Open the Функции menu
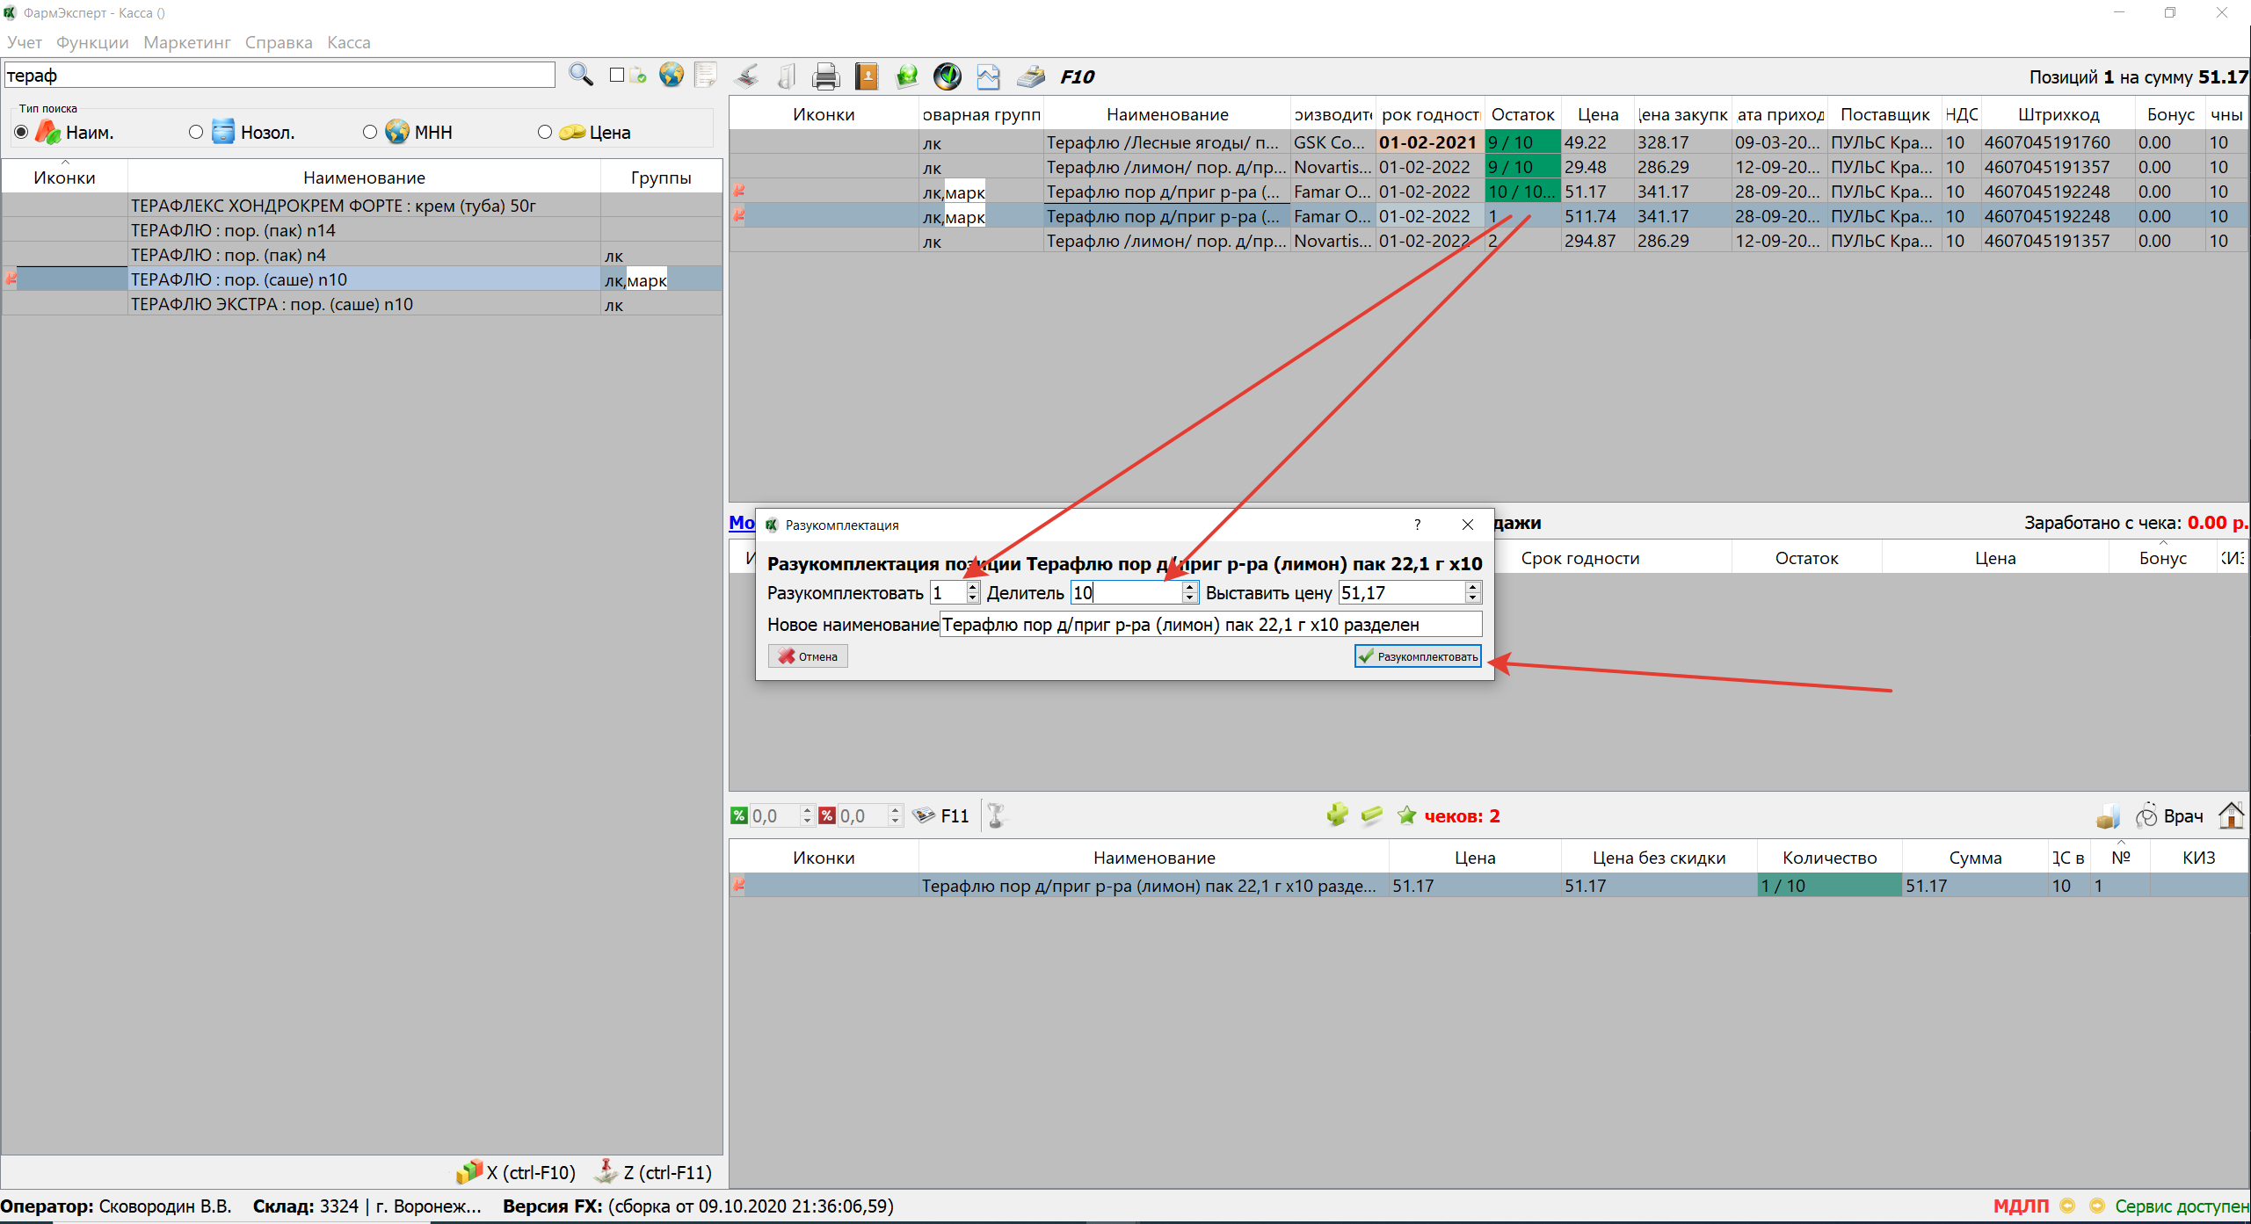2251x1224 pixels. click(x=92, y=42)
